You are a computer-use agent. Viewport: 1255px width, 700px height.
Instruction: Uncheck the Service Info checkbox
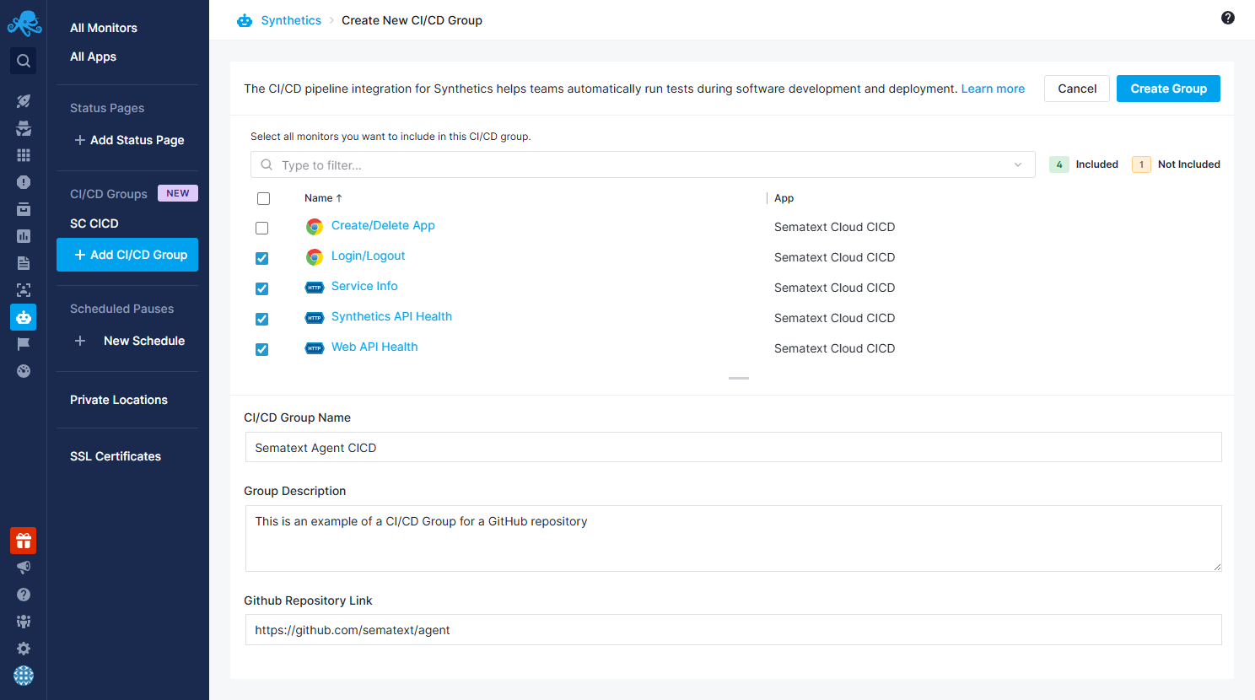[x=262, y=288]
